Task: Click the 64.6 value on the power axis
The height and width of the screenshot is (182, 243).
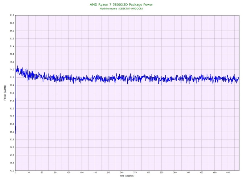Action: point(12,101)
